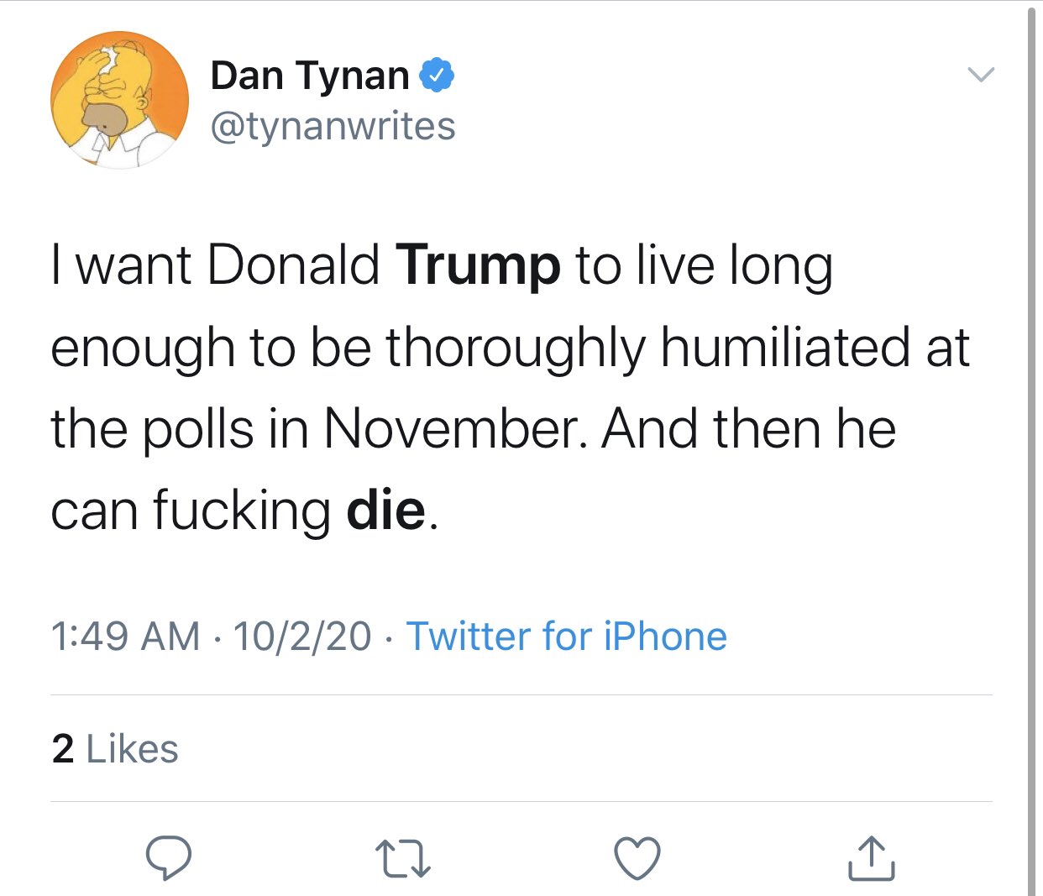Image resolution: width=1043 pixels, height=896 pixels.
Task: Open Dan Tynan display name
Action: 309,76
